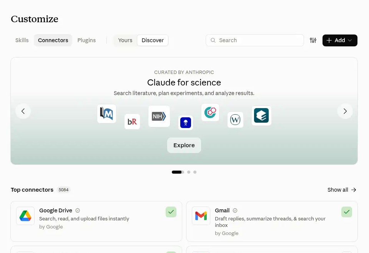Viewport: 369px width, 253px height.
Task: Open the Plugins tab
Action: pos(86,40)
